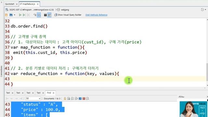Switch to the Quickstart tab
This screenshot has width=208, height=117.
tap(9, 4)
